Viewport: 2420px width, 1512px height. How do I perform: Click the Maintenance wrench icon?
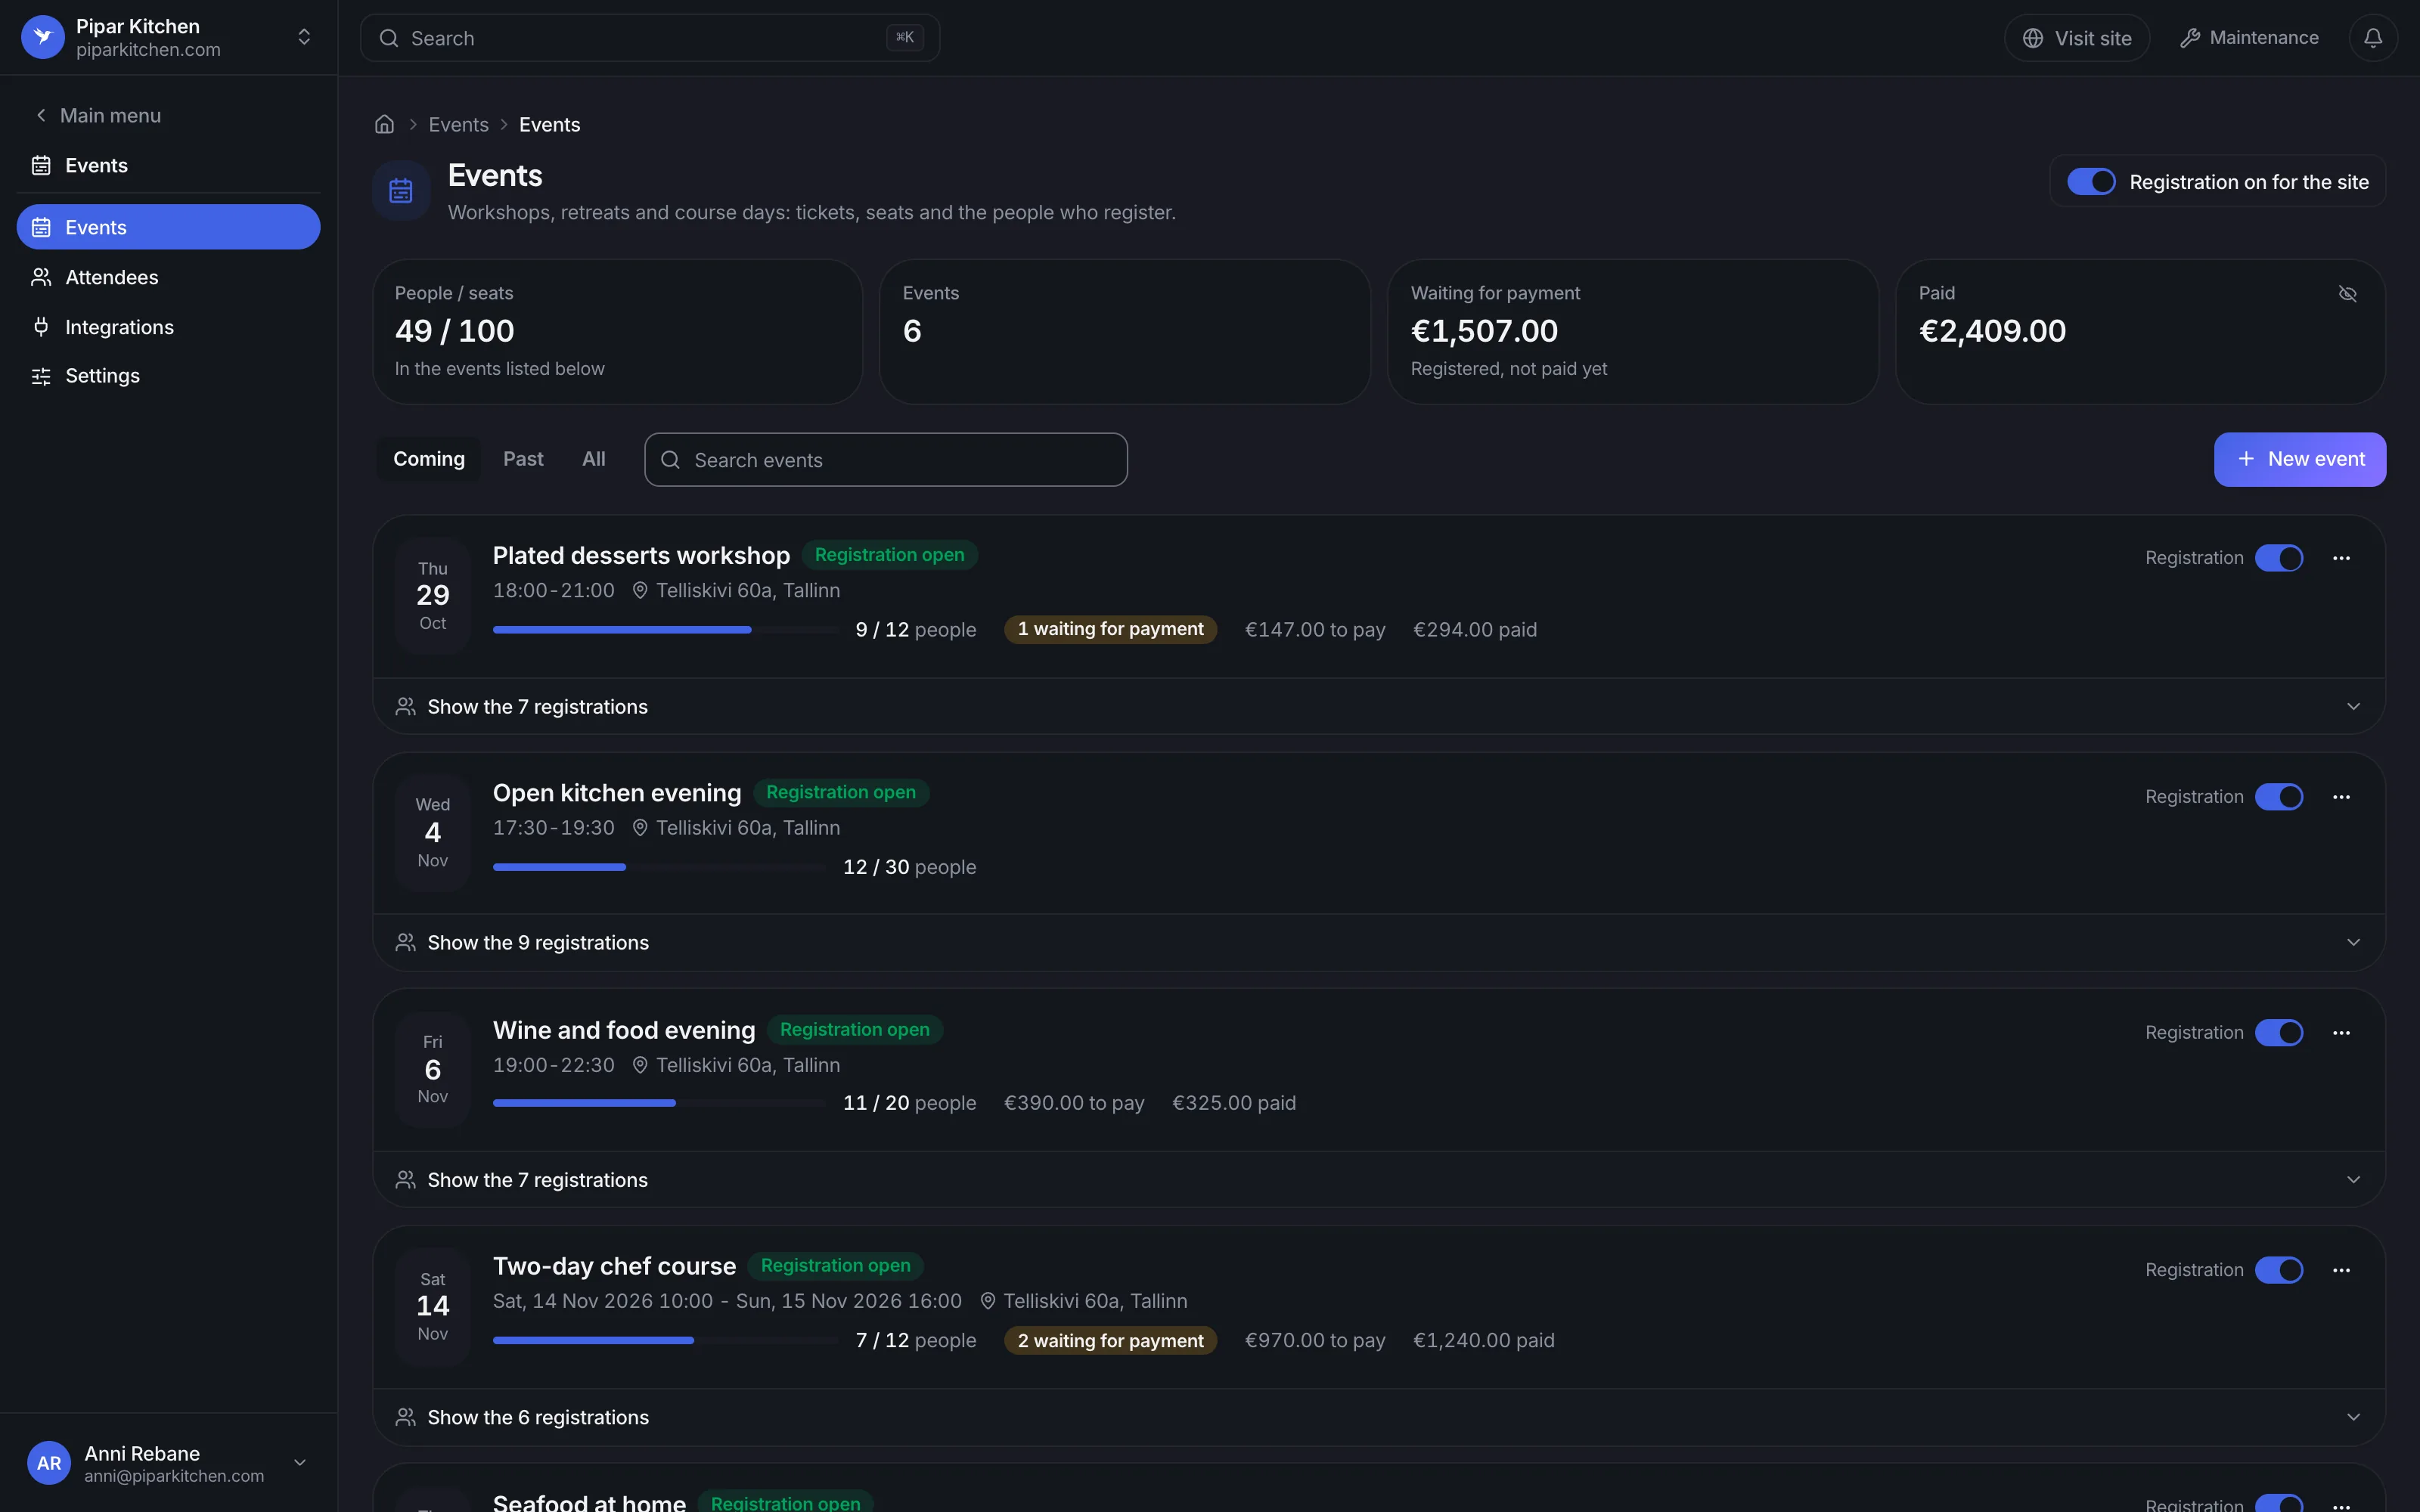pos(2190,38)
